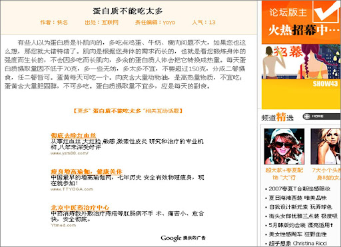The image size is (341, 247).
Task: Open the 夏日海滩西装 唯美品味 link
Action: (x=298, y=198)
